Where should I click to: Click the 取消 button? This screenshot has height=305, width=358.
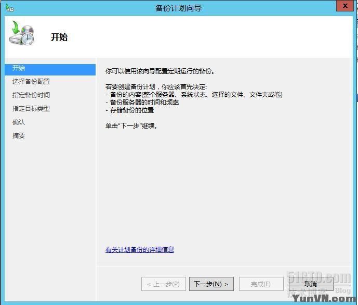(x=311, y=284)
